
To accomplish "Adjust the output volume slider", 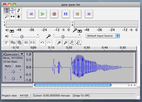I will [x=22, y=37].
